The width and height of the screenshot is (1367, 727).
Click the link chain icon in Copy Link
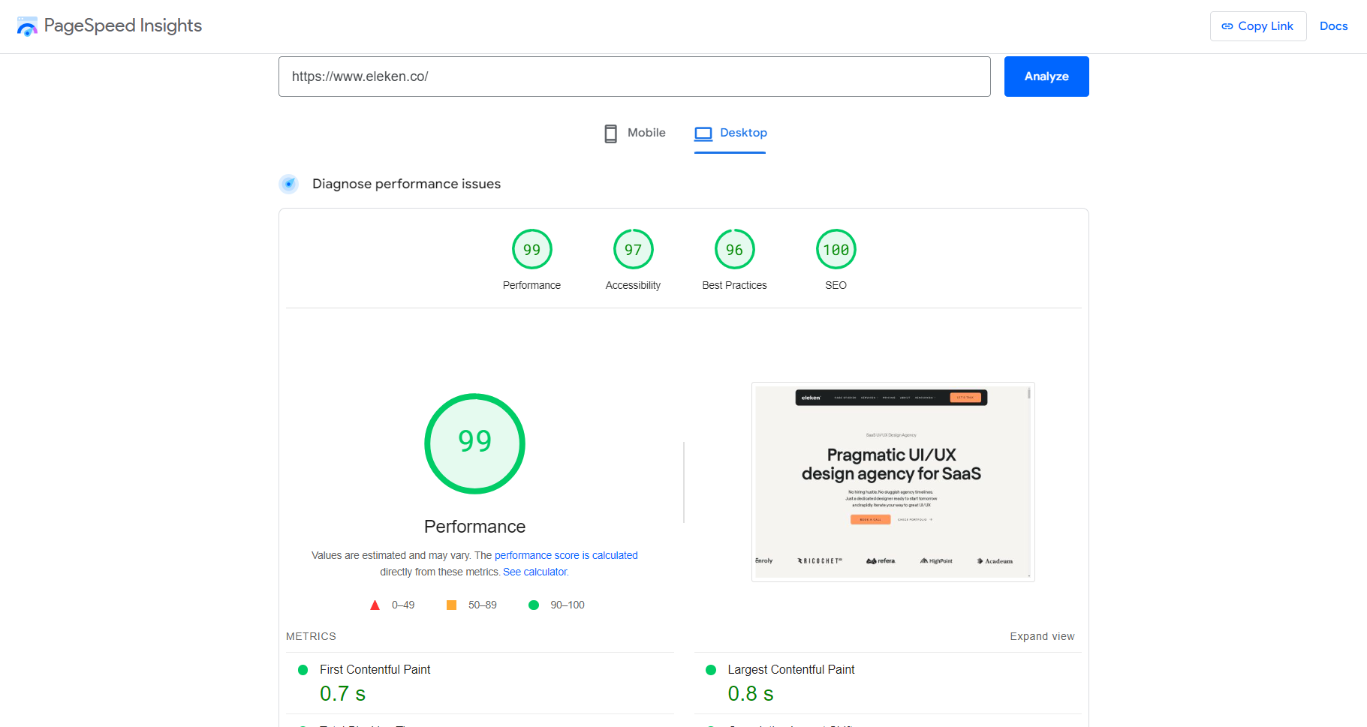point(1227,26)
